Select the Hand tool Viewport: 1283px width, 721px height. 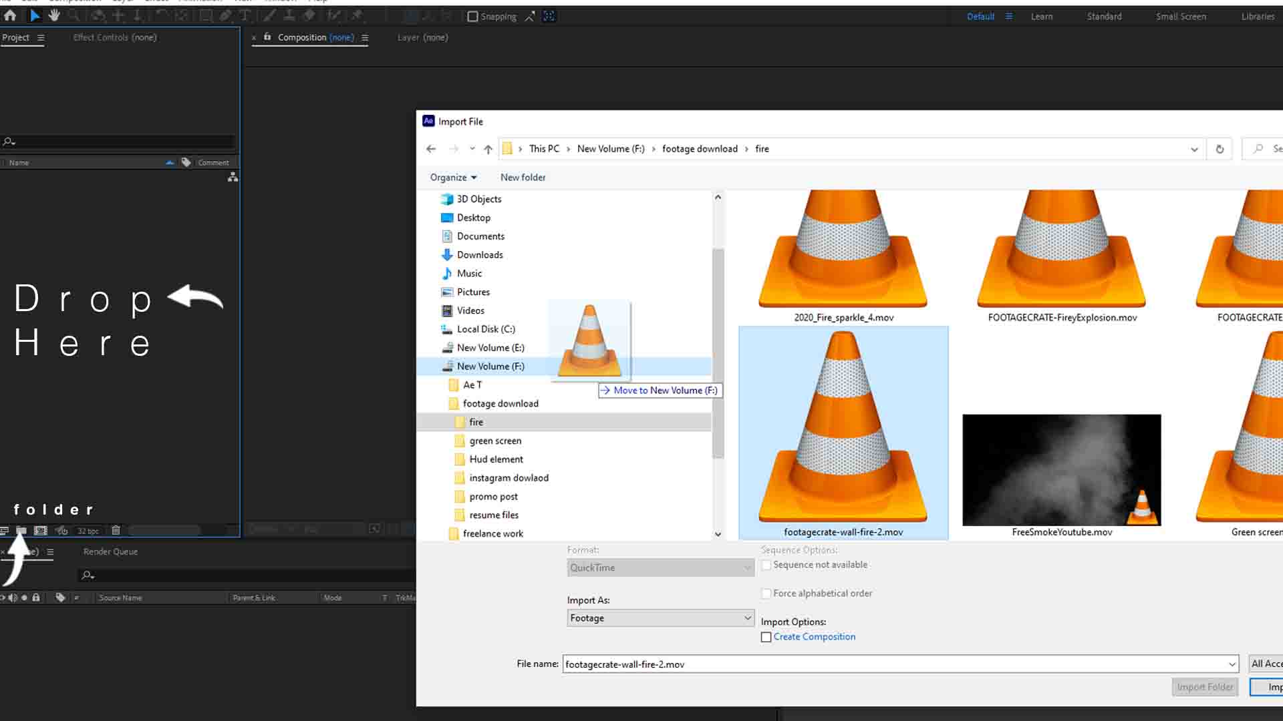54,15
